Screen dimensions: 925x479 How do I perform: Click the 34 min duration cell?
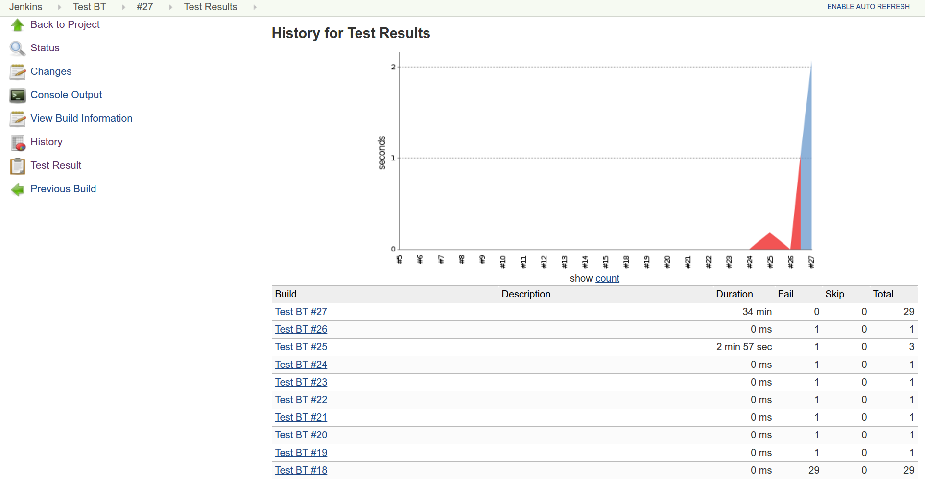click(x=757, y=312)
